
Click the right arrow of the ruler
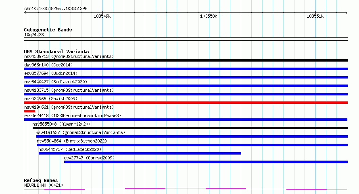coord(346,13)
